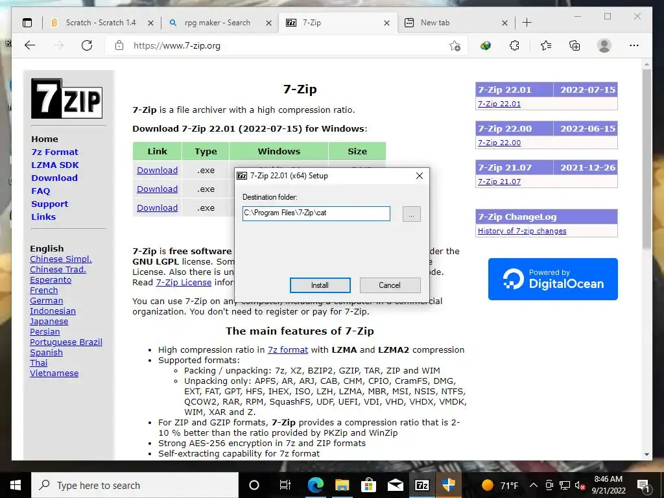
Task: Close the New tab tab
Action: click(504, 23)
